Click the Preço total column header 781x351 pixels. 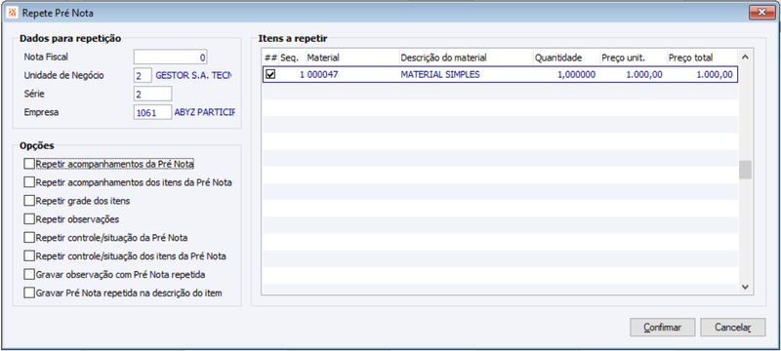pyautogui.click(x=702, y=58)
